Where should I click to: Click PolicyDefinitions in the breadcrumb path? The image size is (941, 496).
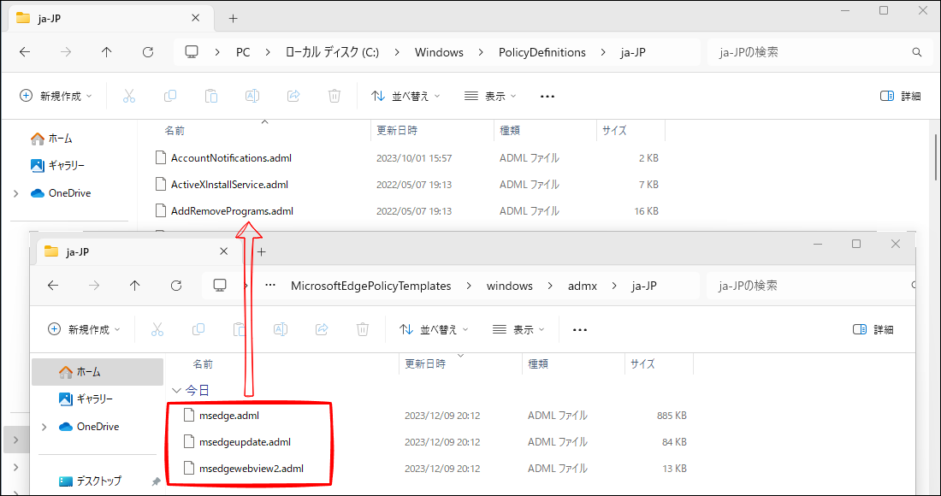(542, 52)
